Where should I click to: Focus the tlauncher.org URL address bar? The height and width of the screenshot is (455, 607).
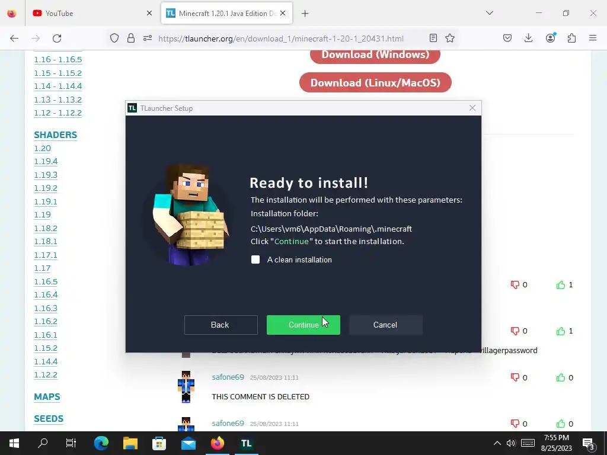tap(281, 39)
